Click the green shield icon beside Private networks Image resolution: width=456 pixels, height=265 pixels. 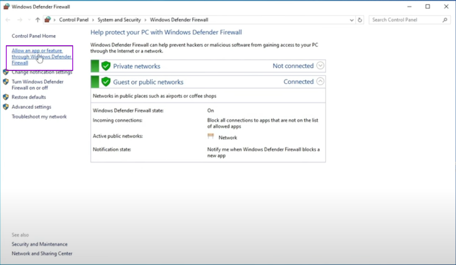106,66
